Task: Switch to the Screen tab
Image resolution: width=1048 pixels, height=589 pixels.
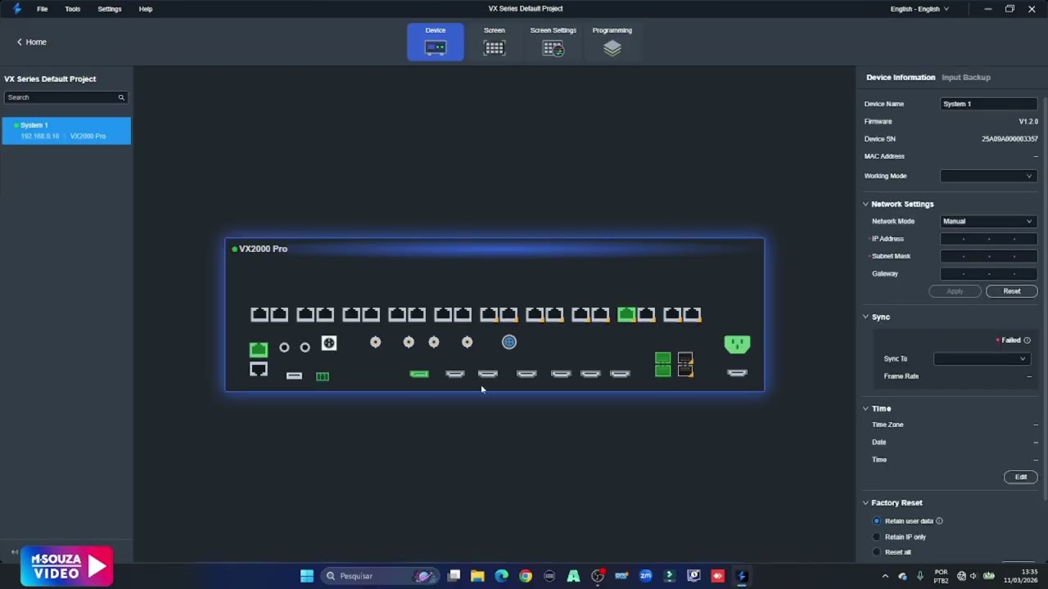Action: tap(495, 42)
